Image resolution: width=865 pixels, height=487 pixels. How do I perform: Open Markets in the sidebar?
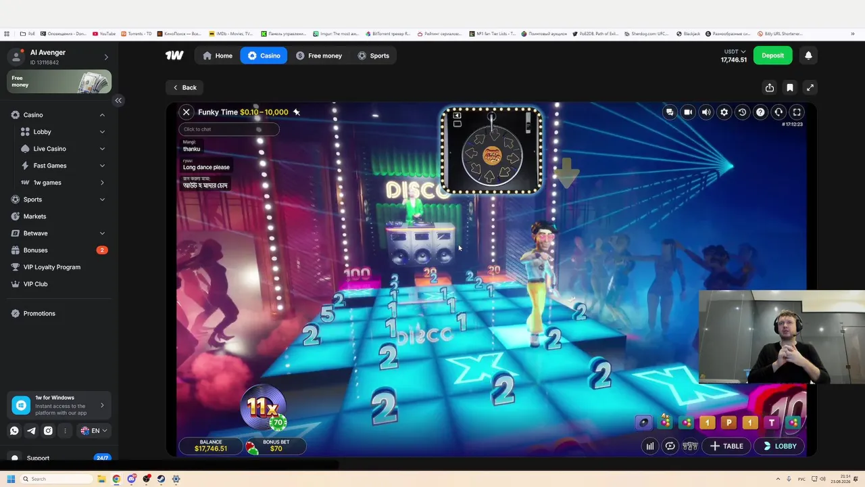[x=59, y=216]
